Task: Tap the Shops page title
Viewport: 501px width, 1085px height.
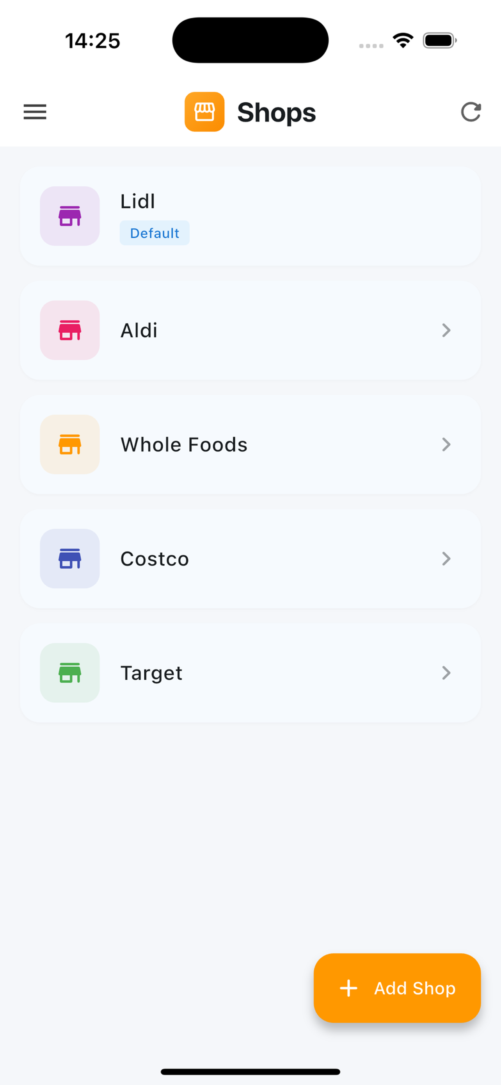Action: [276, 112]
